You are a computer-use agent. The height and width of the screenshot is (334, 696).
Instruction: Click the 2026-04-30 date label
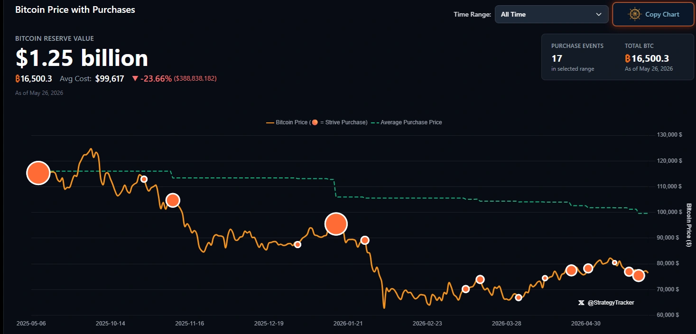[x=586, y=324]
